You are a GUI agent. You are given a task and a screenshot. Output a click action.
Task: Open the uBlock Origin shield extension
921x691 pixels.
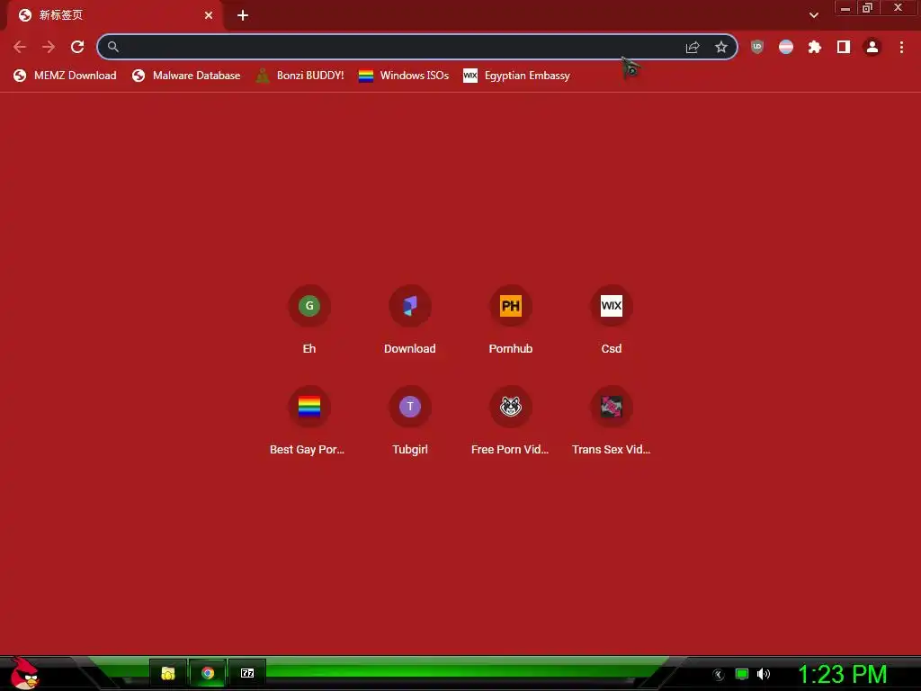click(757, 47)
